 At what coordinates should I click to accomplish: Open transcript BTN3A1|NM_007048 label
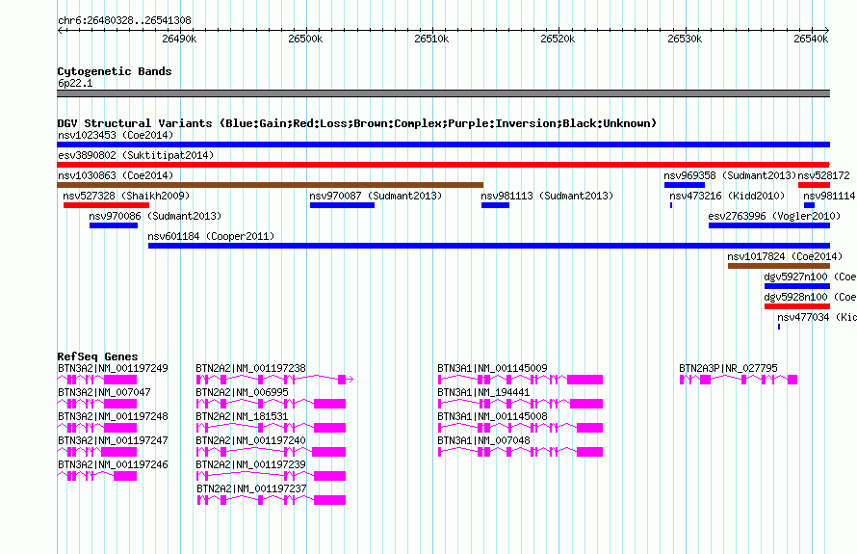point(483,441)
